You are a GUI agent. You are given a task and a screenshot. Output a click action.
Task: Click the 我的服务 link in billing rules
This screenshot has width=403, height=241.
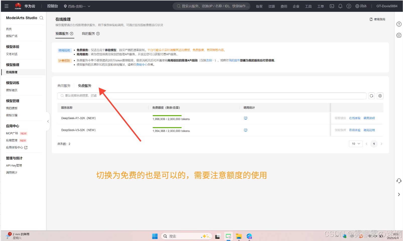pos(234,60)
